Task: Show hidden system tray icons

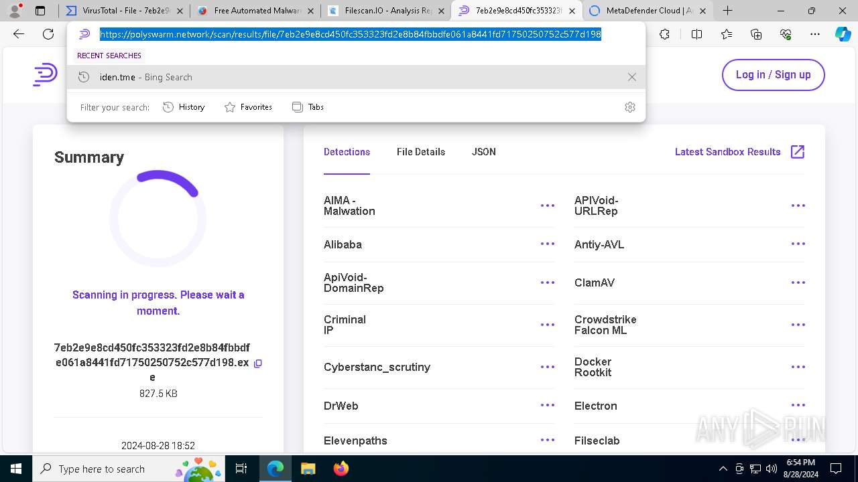Action: (x=723, y=469)
